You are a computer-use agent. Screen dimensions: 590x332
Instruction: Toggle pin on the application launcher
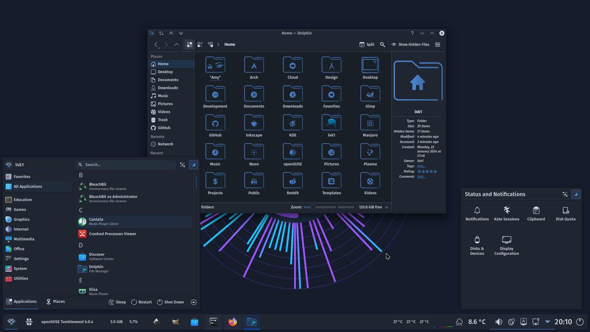pyautogui.click(x=194, y=165)
